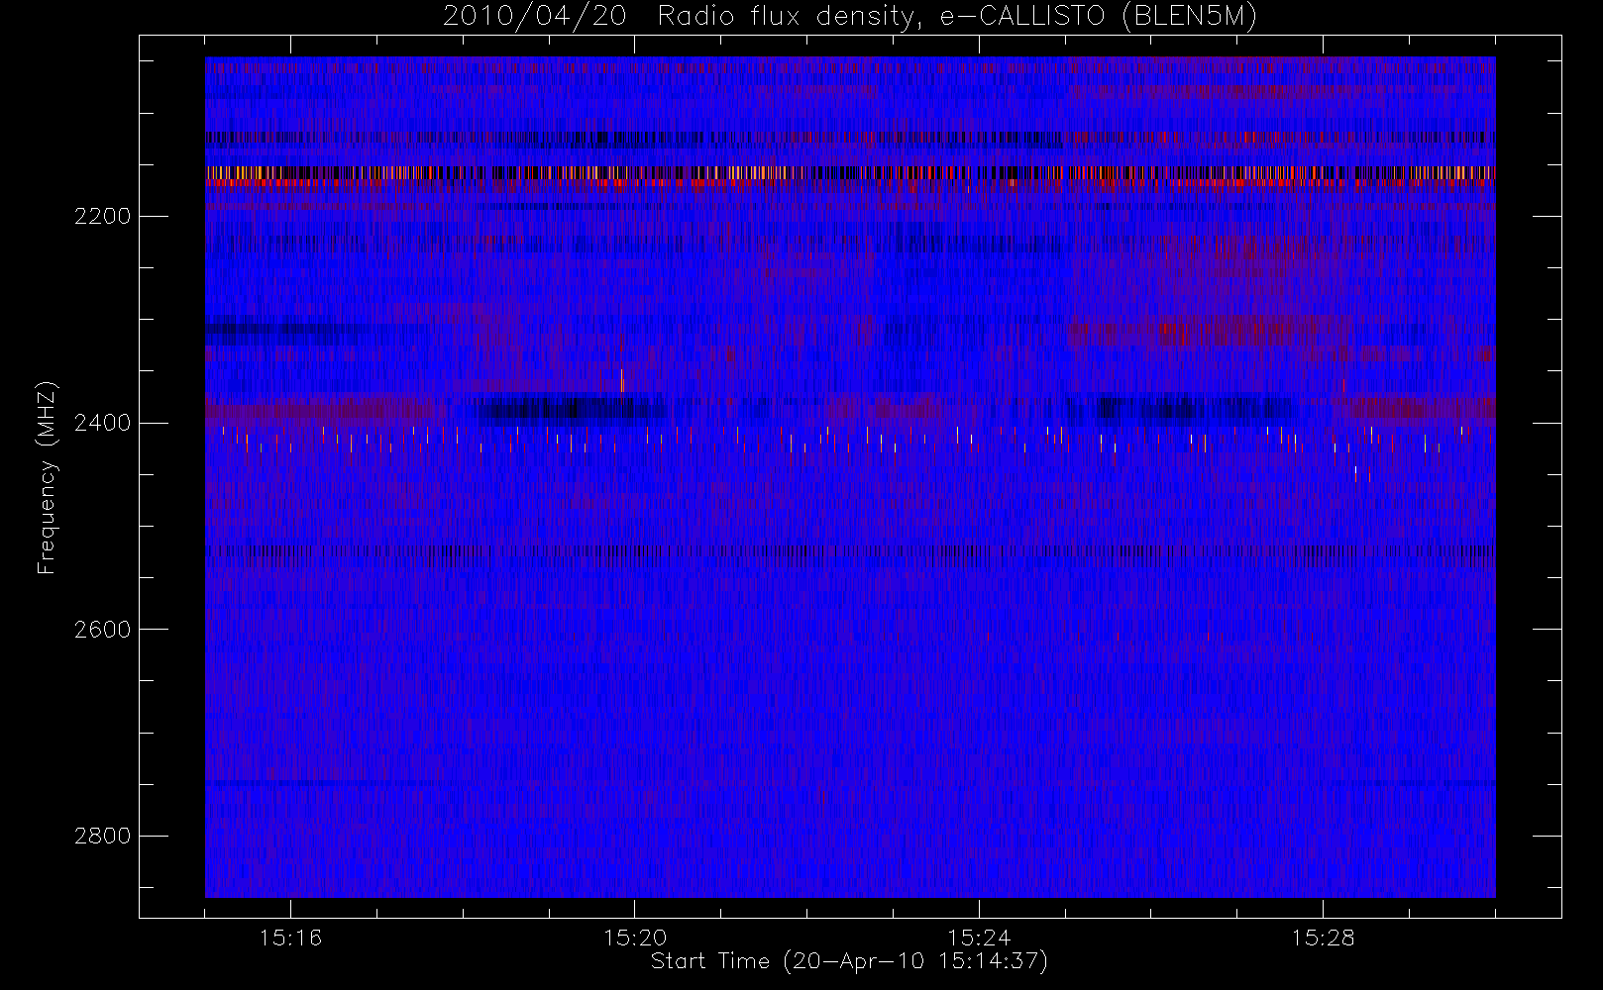Click the 2200 frequency tick label
This screenshot has width=1603, height=990.
click(102, 216)
